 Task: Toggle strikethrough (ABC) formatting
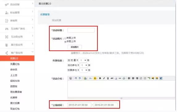[x=112, y=78]
